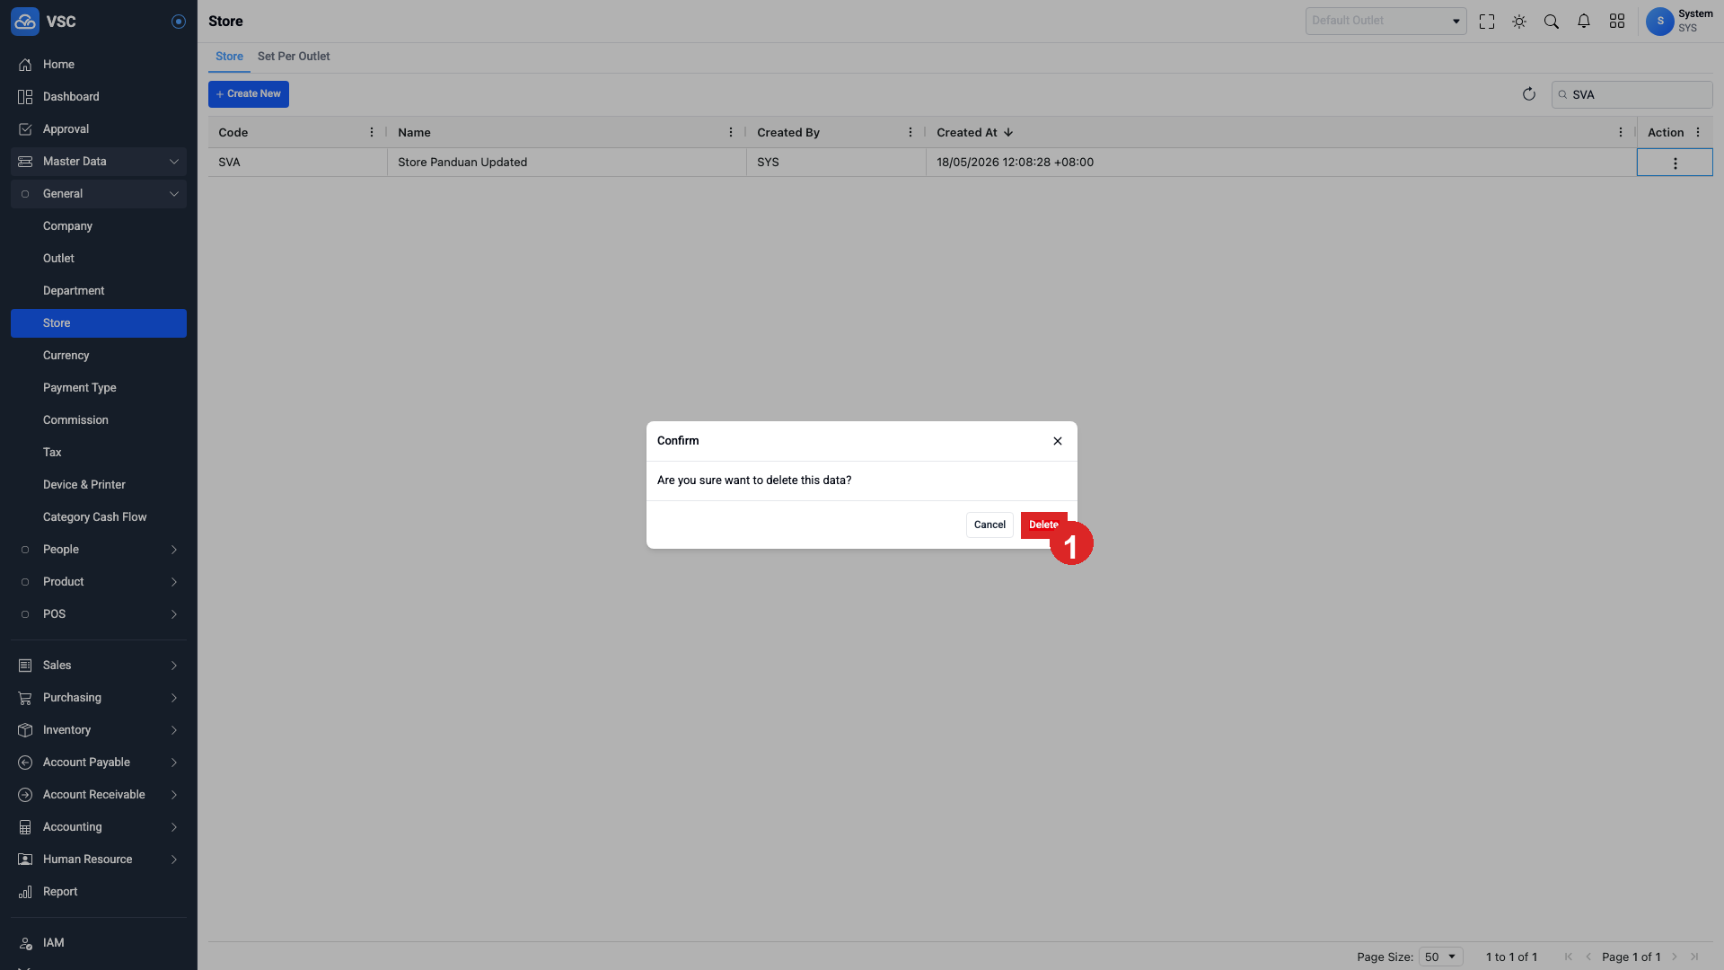Viewport: 1724px width, 970px height.
Task: Toggle the sidebar pin radio icon
Action: pos(179,22)
